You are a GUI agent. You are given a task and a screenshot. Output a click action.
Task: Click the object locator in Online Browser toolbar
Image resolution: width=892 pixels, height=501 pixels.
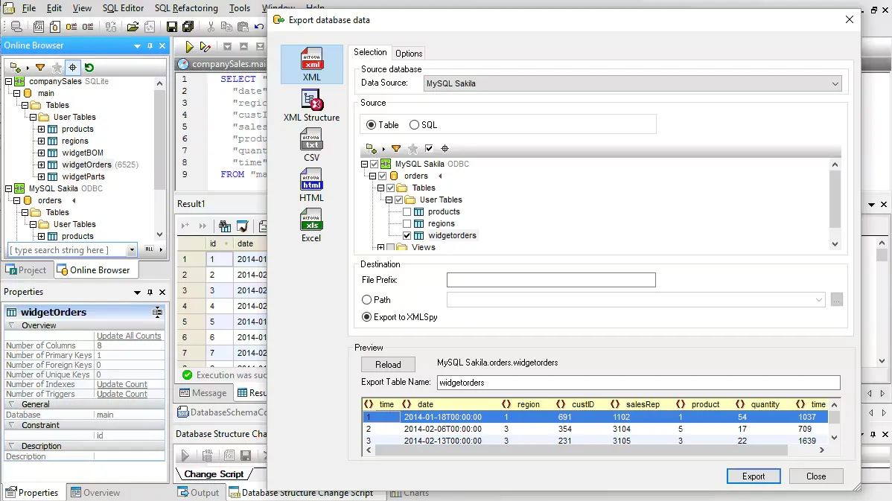click(73, 68)
